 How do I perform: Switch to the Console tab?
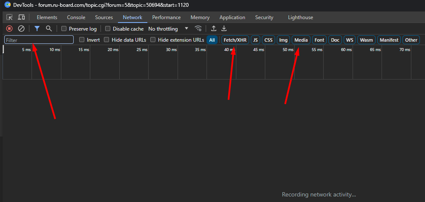76,17
